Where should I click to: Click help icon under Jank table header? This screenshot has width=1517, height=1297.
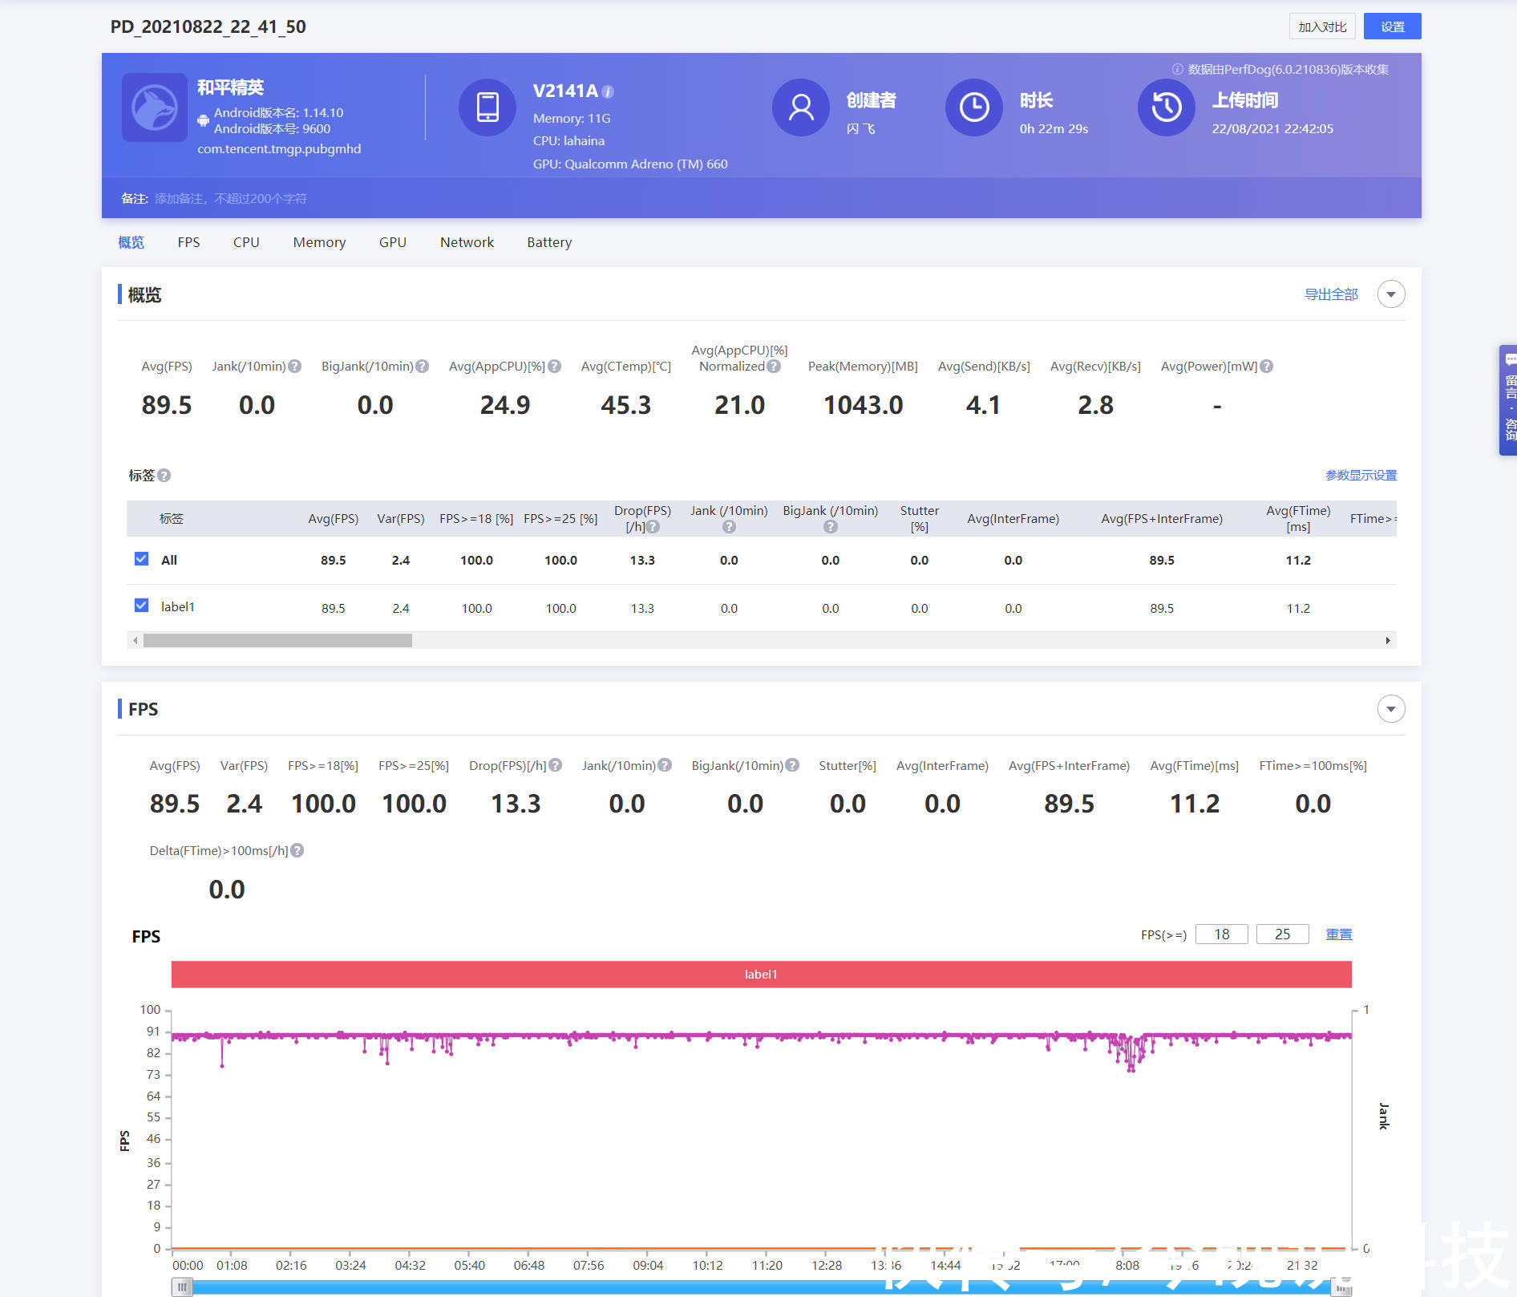tap(729, 527)
